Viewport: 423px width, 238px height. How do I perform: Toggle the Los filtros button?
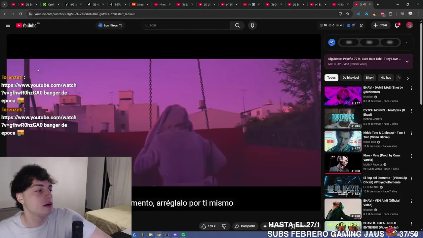(x=110, y=25)
